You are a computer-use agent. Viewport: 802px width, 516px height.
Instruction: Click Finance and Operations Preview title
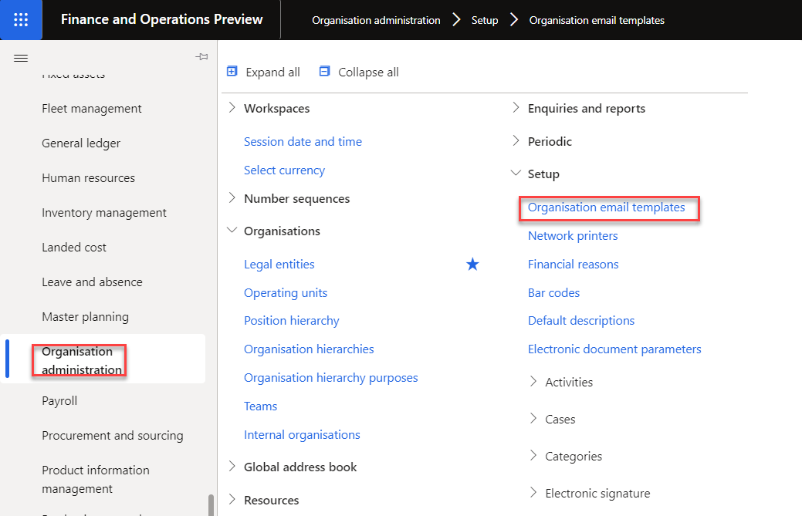pyautogui.click(x=161, y=19)
